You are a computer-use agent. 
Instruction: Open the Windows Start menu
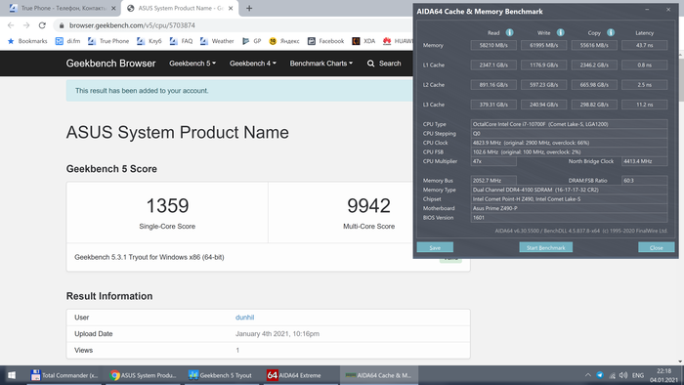pyautogui.click(x=12, y=375)
